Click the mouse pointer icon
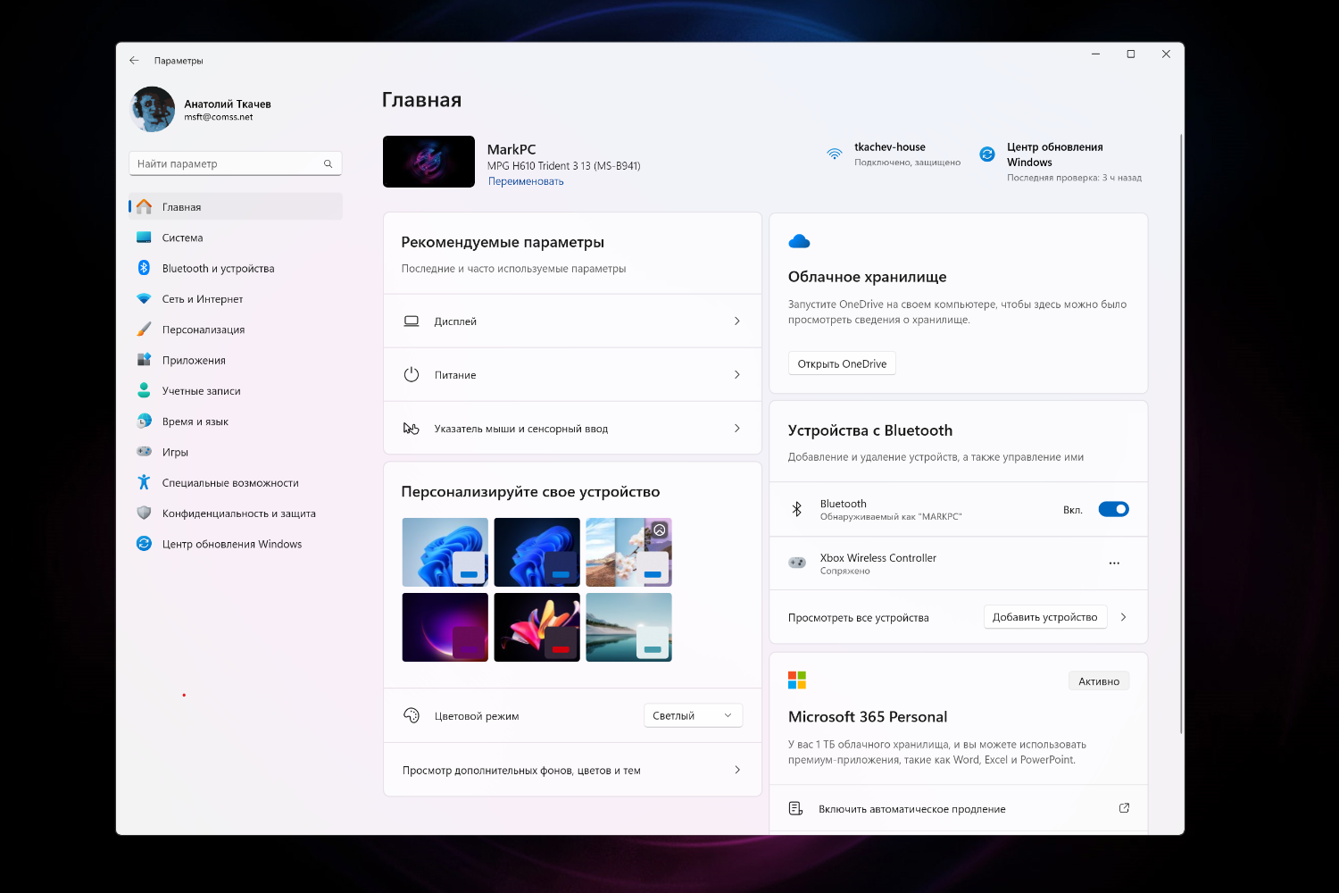The height and width of the screenshot is (893, 1339). coord(412,429)
